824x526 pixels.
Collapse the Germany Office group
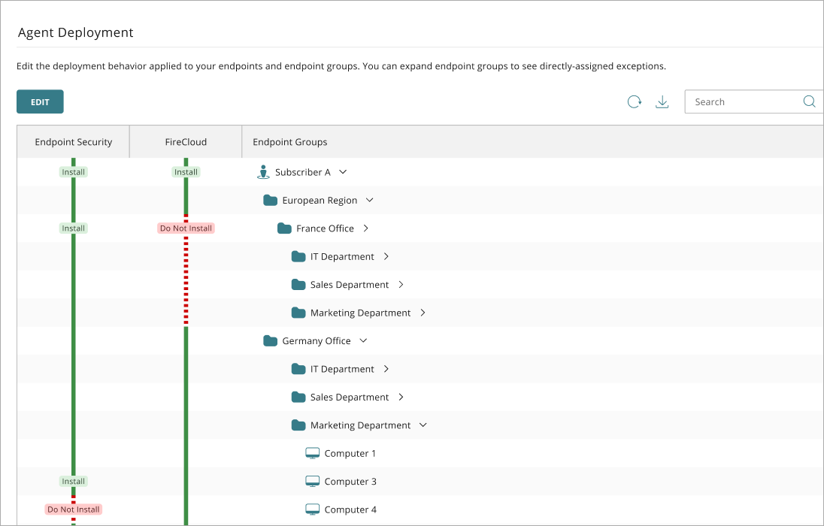363,340
